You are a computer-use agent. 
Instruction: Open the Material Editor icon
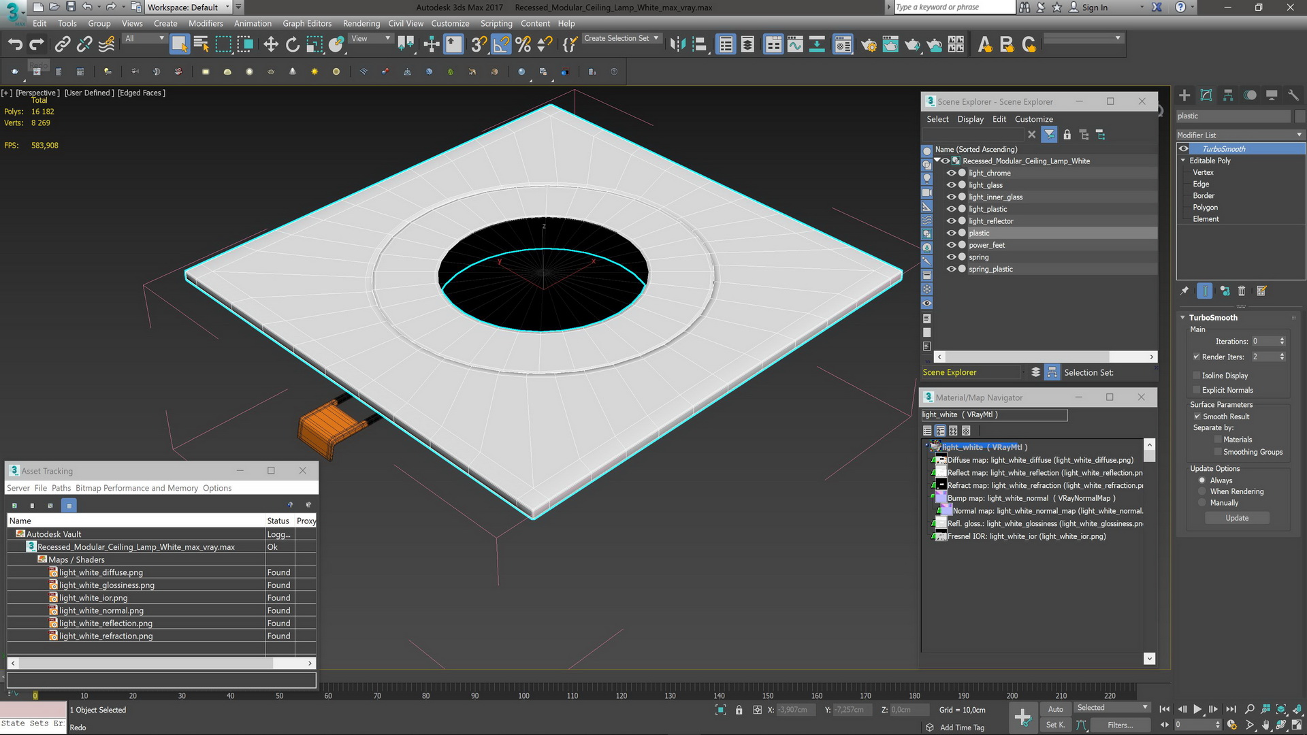click(x=843, y=45)
